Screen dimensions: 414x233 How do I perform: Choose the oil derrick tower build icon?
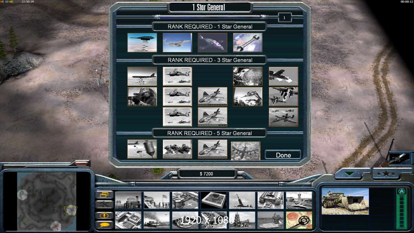(x=242, y=220)
